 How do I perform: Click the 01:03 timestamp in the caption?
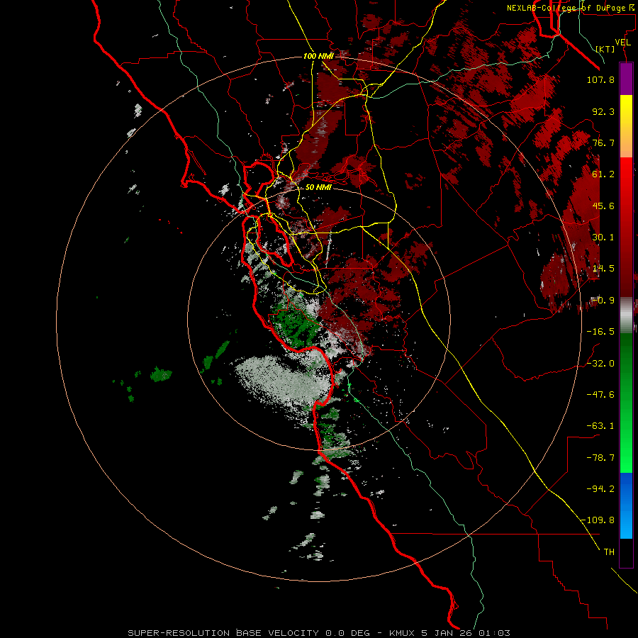494,633
